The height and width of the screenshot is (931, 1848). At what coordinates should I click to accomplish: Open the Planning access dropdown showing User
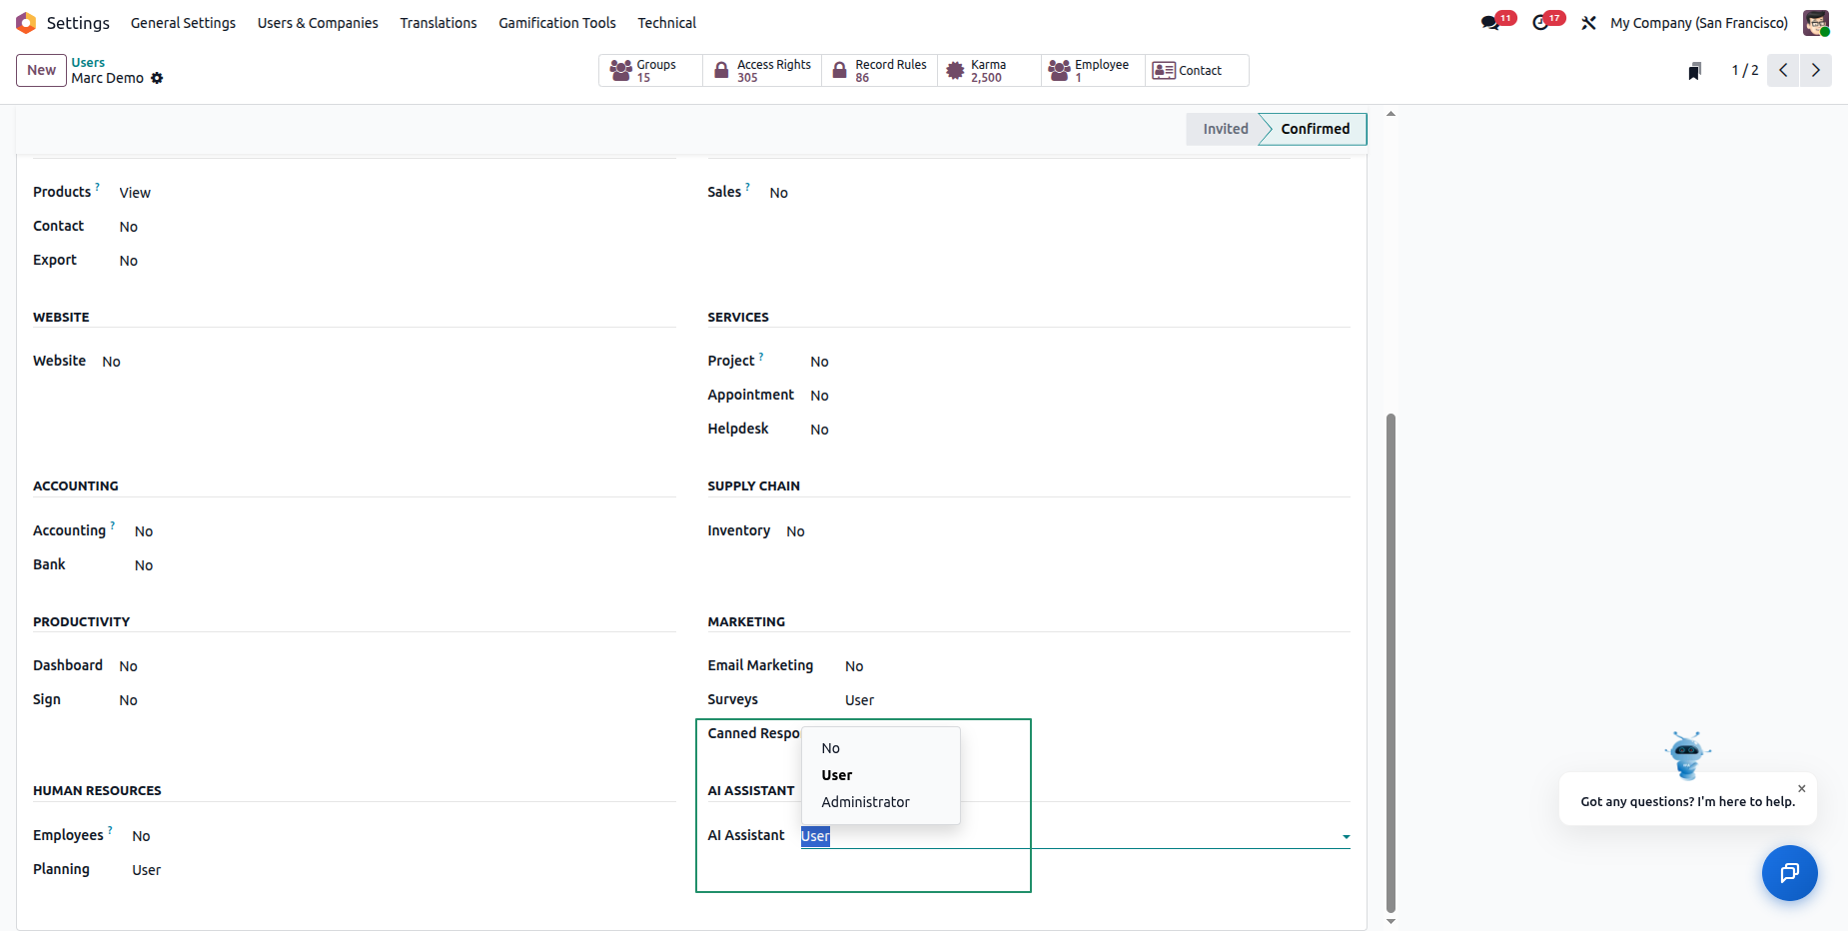coord(146,870)
